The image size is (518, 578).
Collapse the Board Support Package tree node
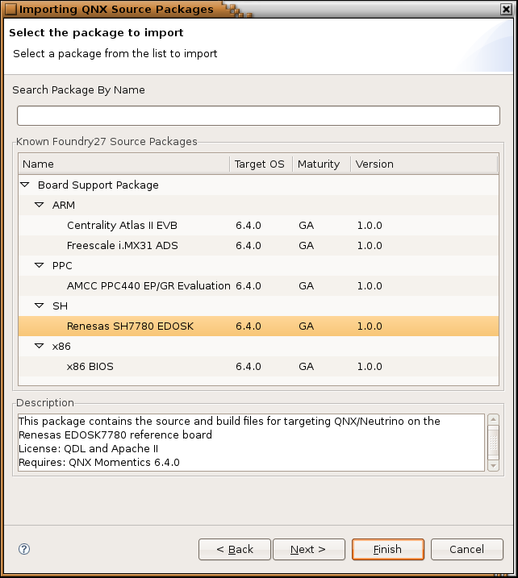(x=25, y=185)
